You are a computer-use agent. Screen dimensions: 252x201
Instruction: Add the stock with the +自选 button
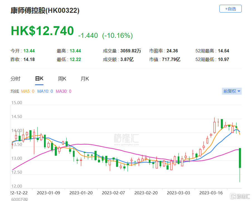(x=231, y=9)
